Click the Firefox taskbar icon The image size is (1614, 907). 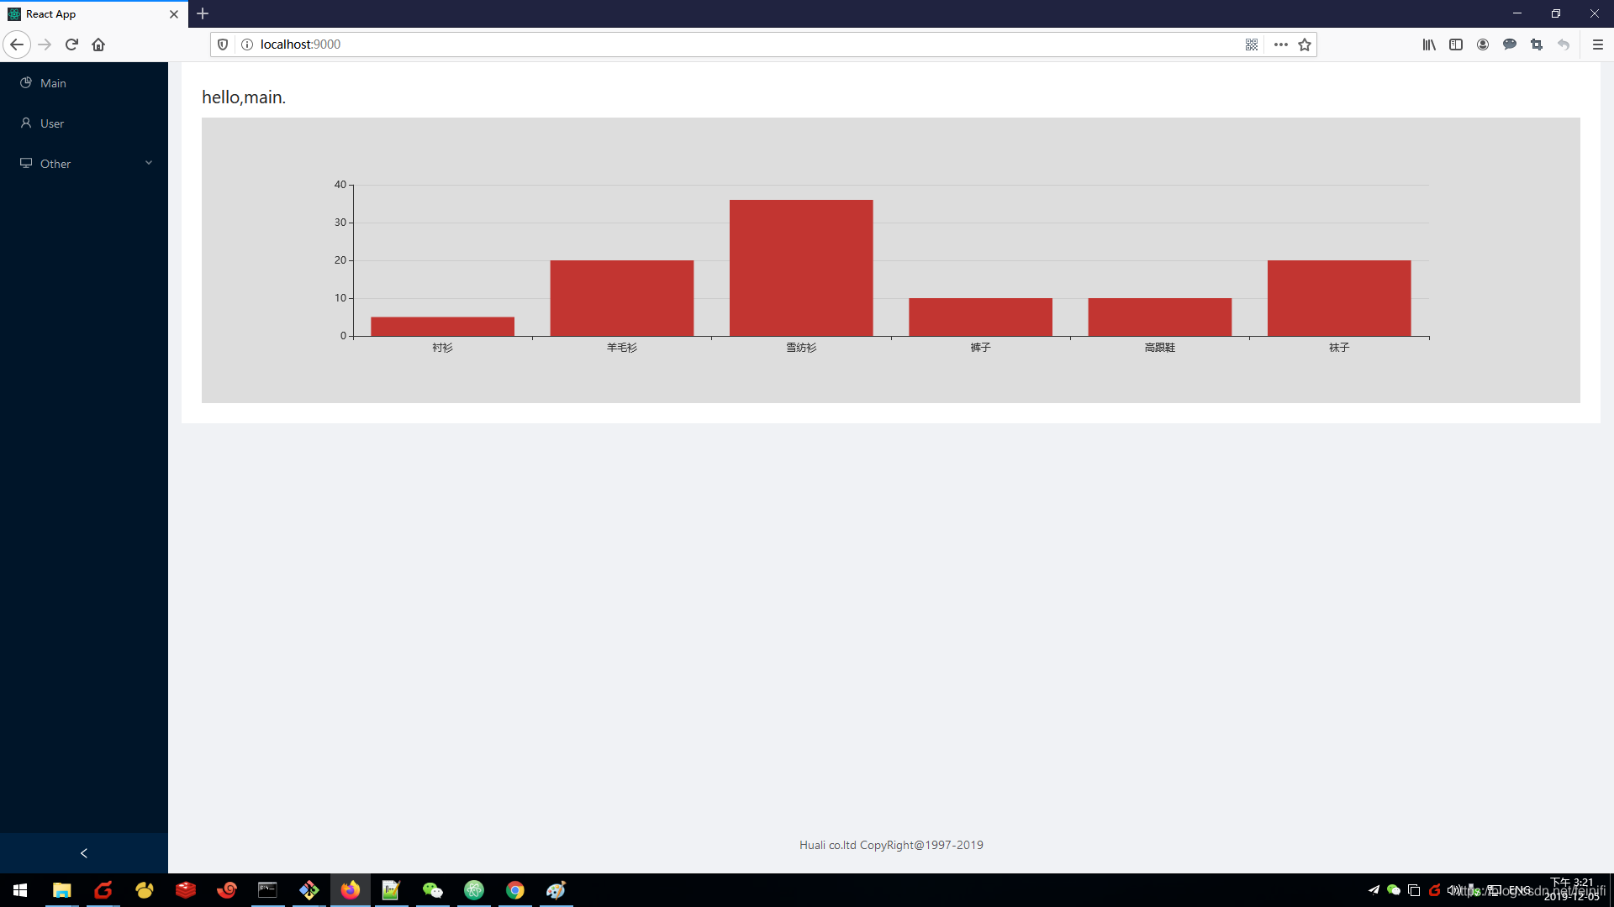click(x=351, y=889)
